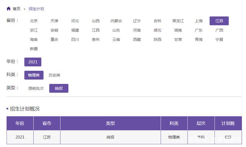Select province 吉林
Image resolution: width=246 pixels, height=147 pixels.
pyautogui.click(x=158, y=21)
